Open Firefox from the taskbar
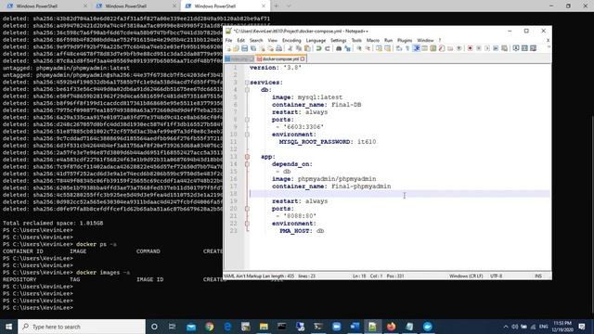This screenshot has width=594, height=334. coord(391,327)
